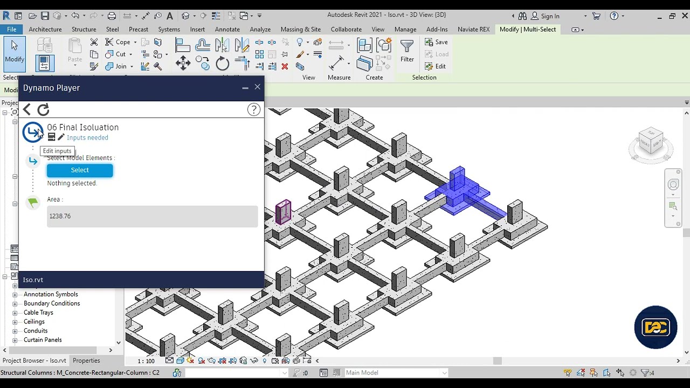Open the File menu
690x388 pixels.
click(11, 30)
